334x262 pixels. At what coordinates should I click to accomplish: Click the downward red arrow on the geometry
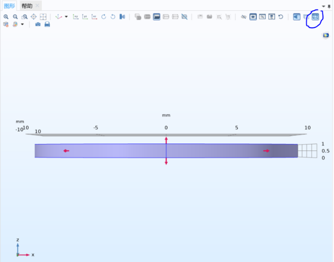[x=166, y=161]
